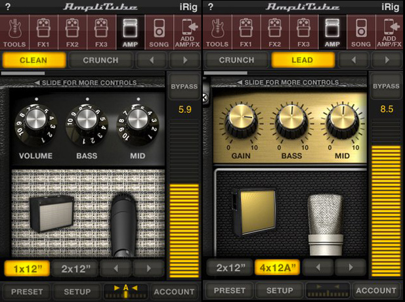405x302 pixels.
Task: Open SETUP in right screen
Action: point(280,291)
